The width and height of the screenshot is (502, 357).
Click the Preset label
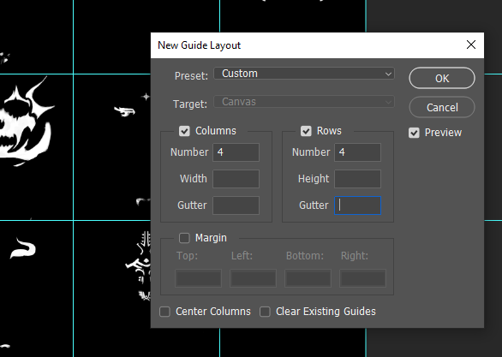click(191, 76)
